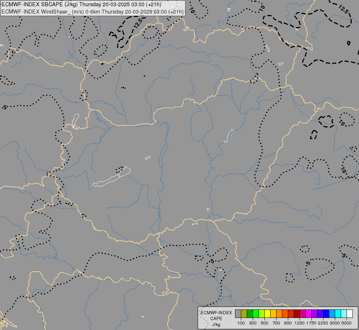
Task: Click legend value '700'
Action: point(276,323)
